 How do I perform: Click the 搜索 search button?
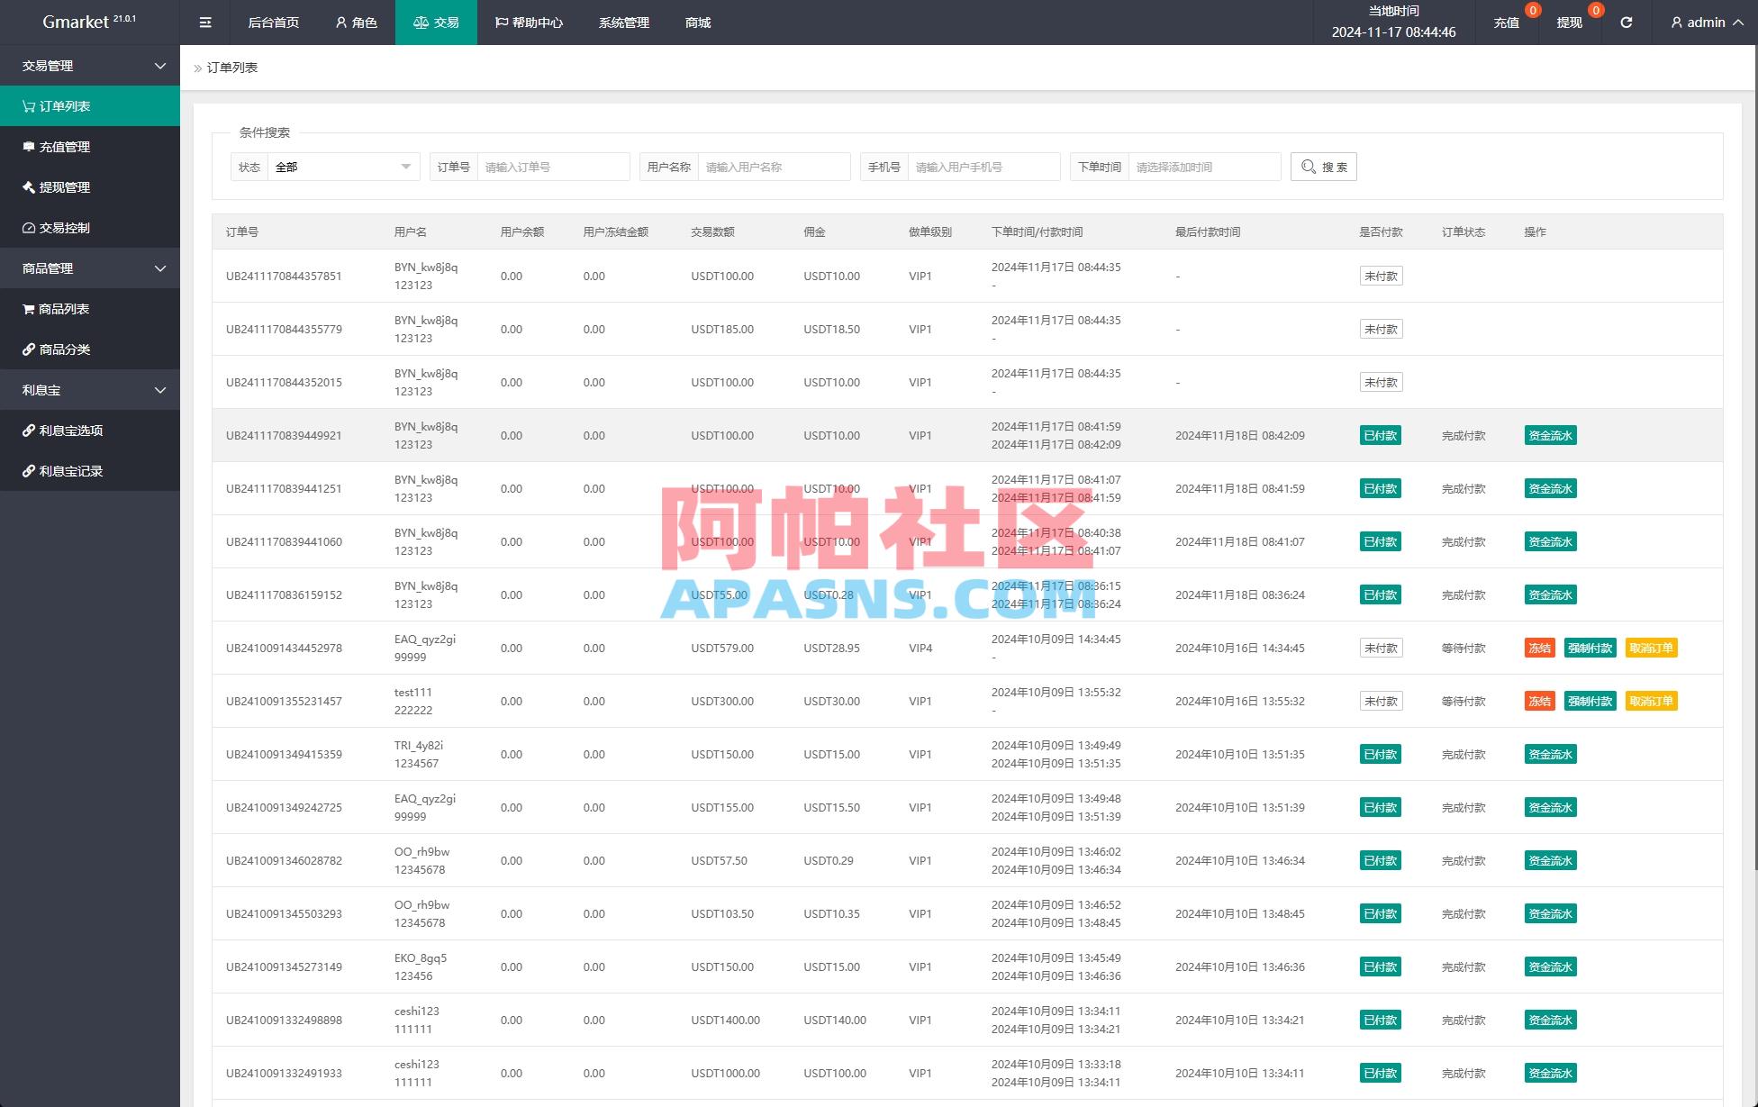tap(1323, 166)
